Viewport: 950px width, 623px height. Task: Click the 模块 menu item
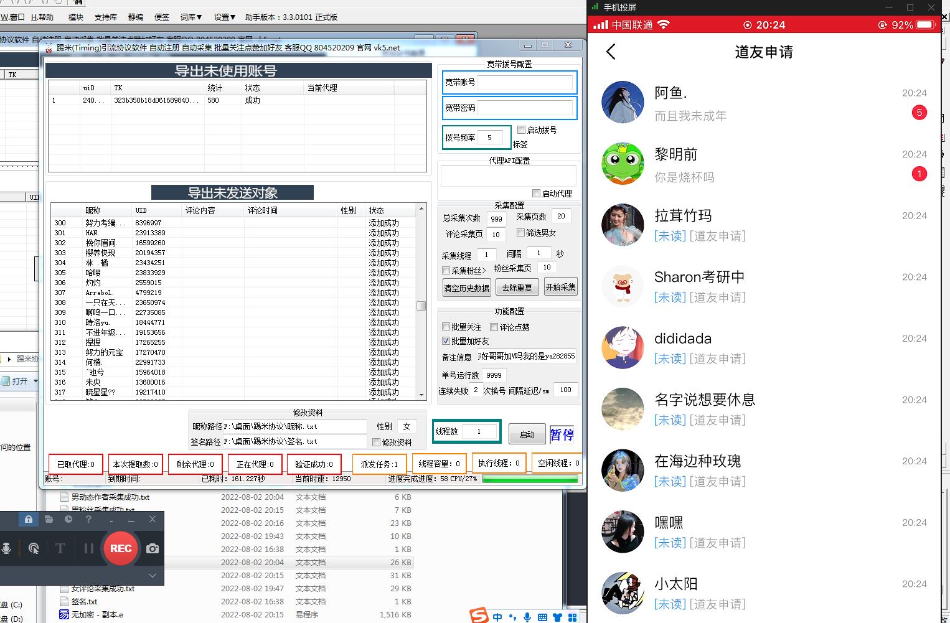(76, 17)
